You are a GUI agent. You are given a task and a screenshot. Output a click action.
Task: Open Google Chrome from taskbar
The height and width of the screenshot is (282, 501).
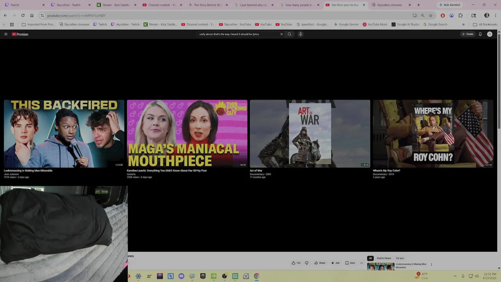coord(256,276)
